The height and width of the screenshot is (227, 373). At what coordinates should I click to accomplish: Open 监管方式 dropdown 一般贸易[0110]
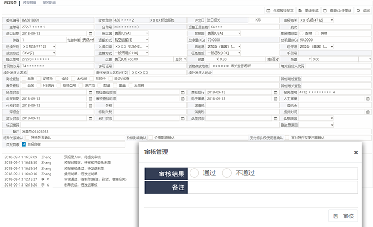coord(131,53)
